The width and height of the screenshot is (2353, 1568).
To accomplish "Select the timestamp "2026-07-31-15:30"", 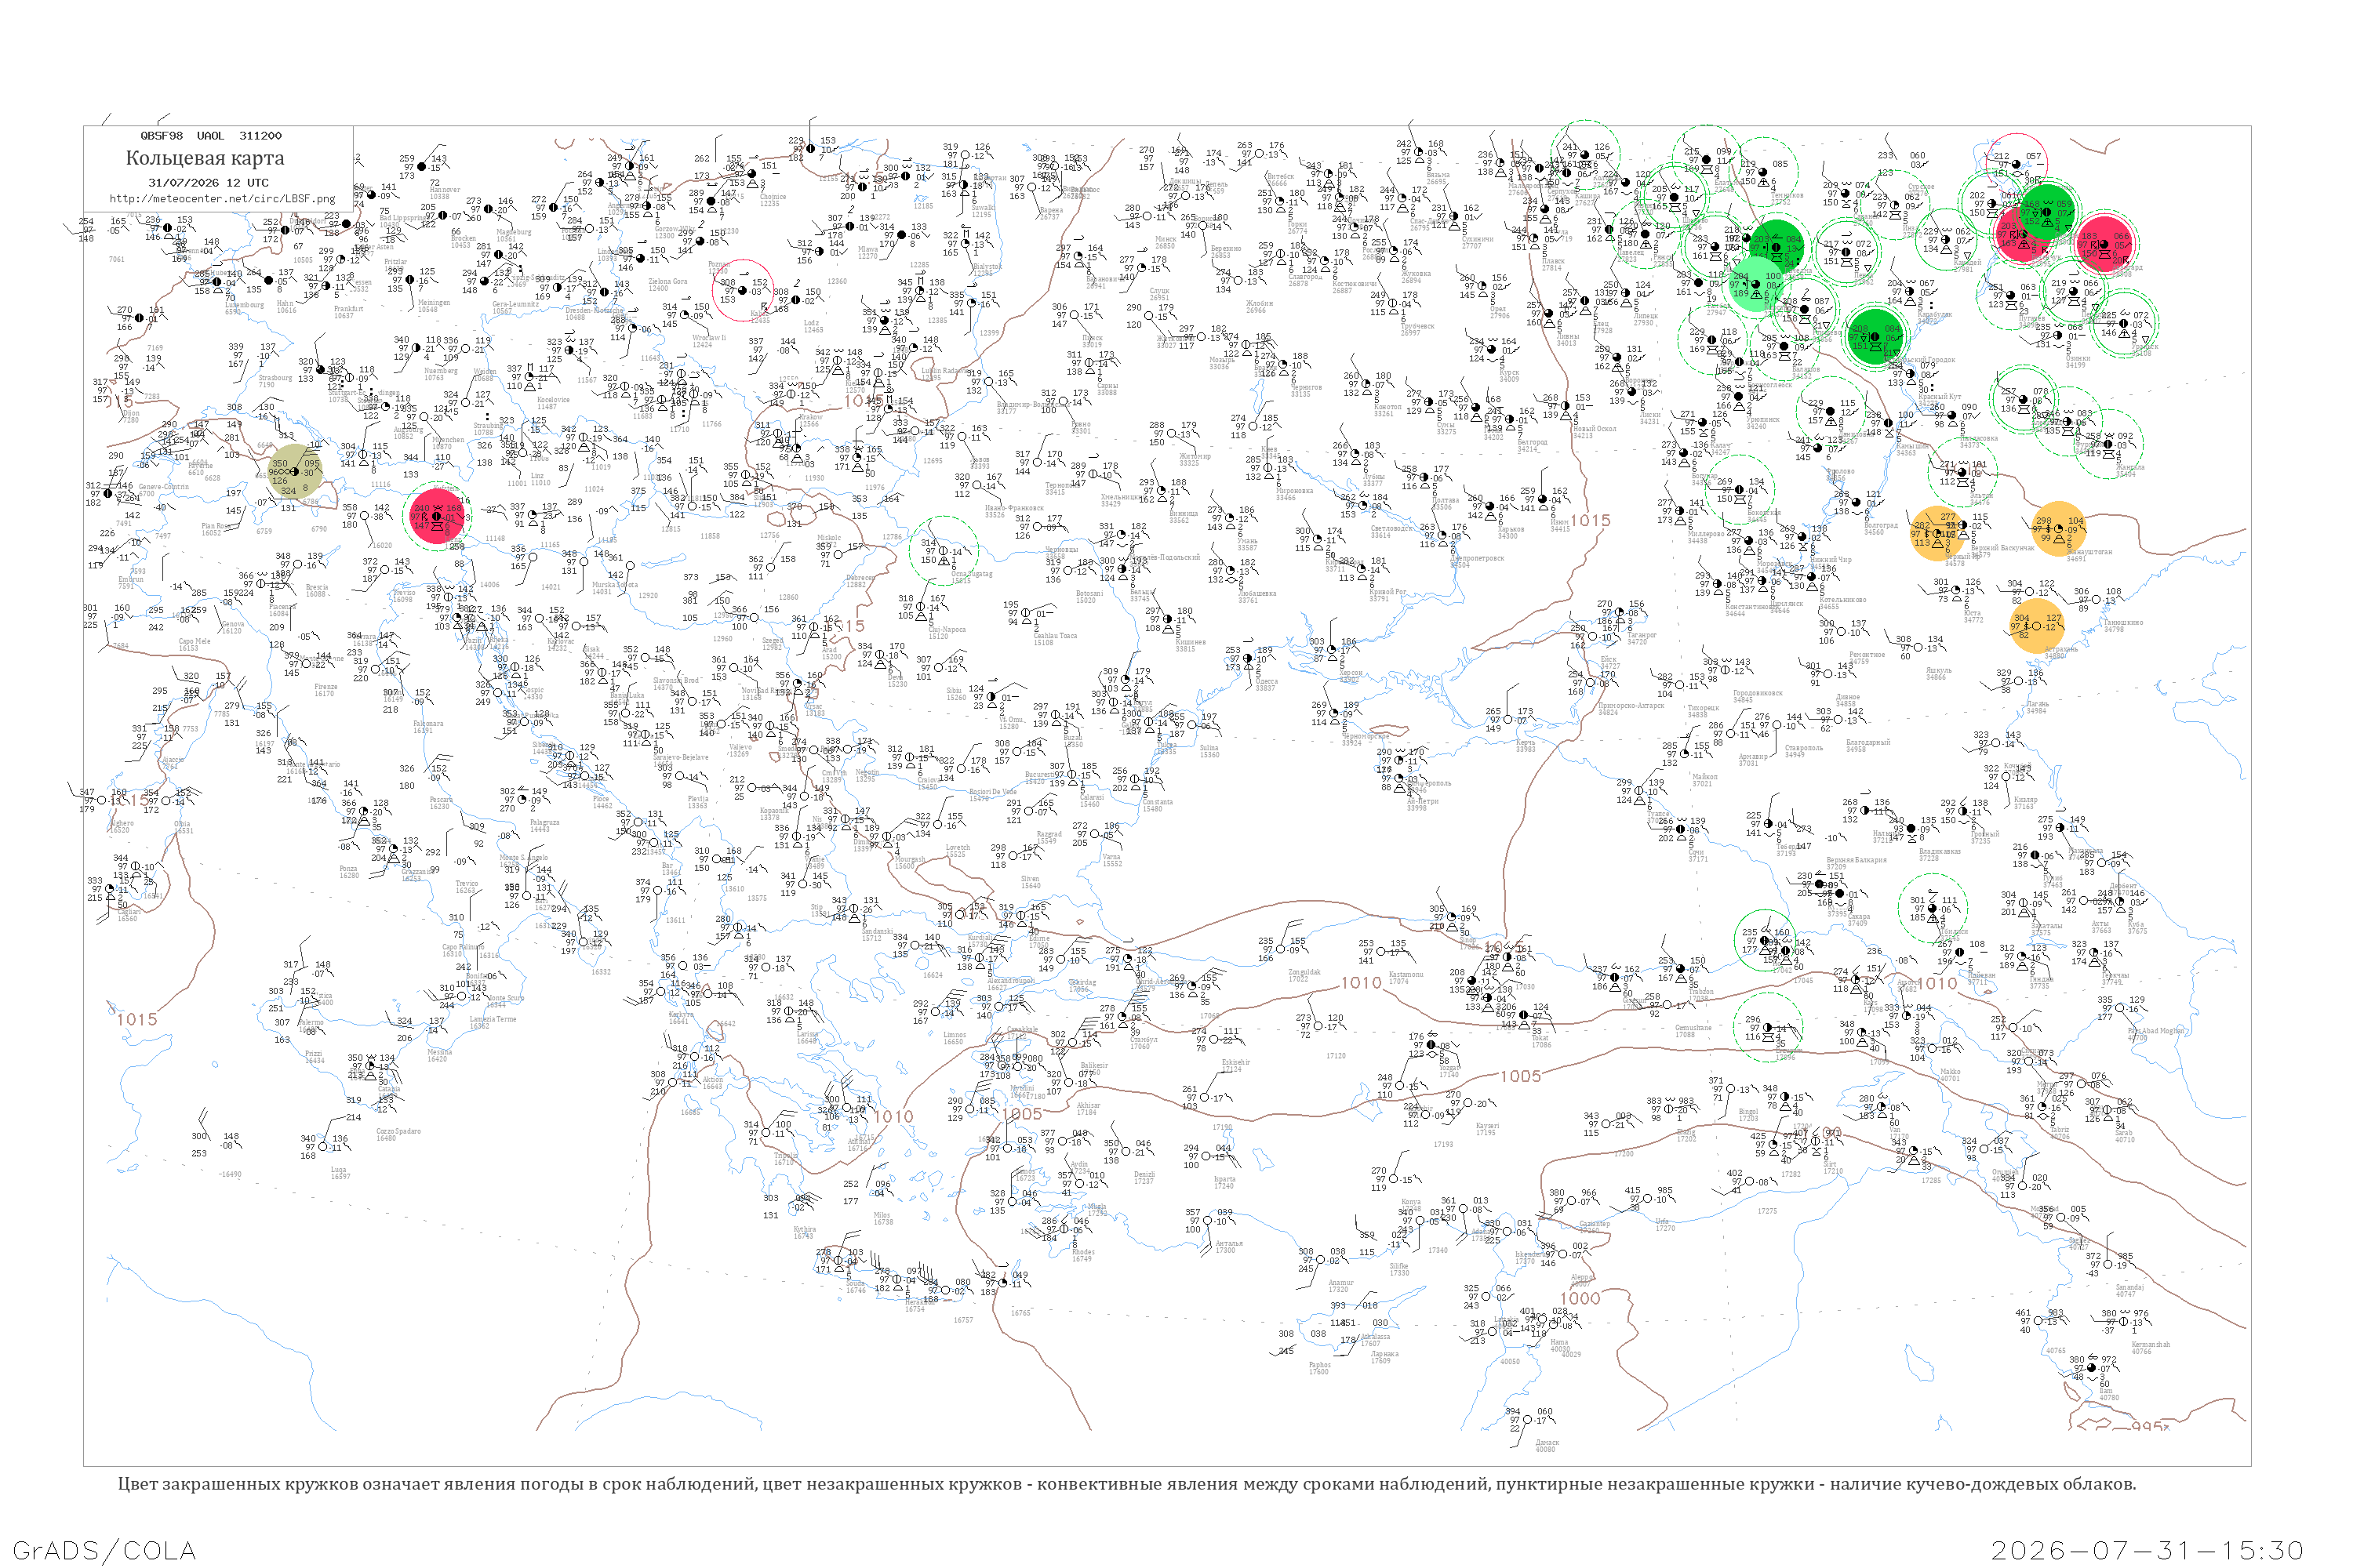I will tap(2148, 1550).
